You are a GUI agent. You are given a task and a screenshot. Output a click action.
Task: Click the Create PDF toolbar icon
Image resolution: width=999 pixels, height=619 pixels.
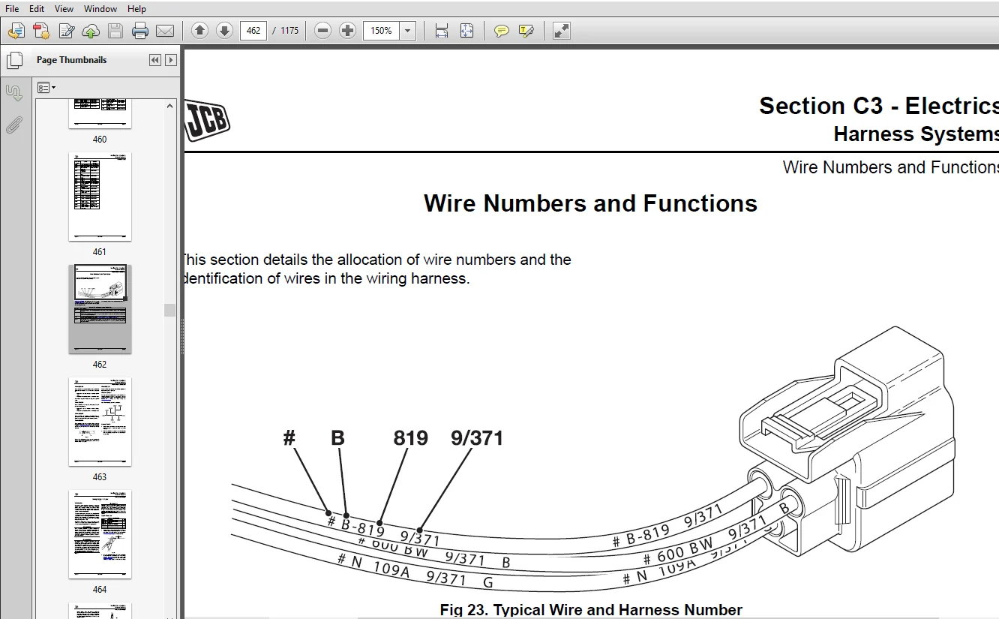[41, 31]
